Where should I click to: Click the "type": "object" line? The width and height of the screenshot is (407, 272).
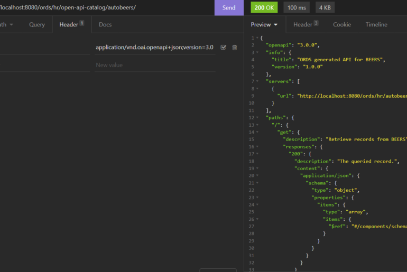[x=335, y=190]
